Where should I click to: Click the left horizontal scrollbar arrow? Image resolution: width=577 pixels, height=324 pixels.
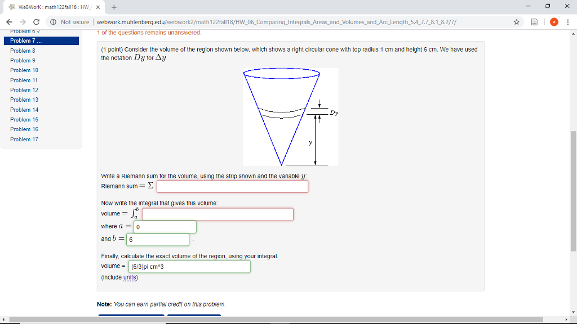[5, 318]
